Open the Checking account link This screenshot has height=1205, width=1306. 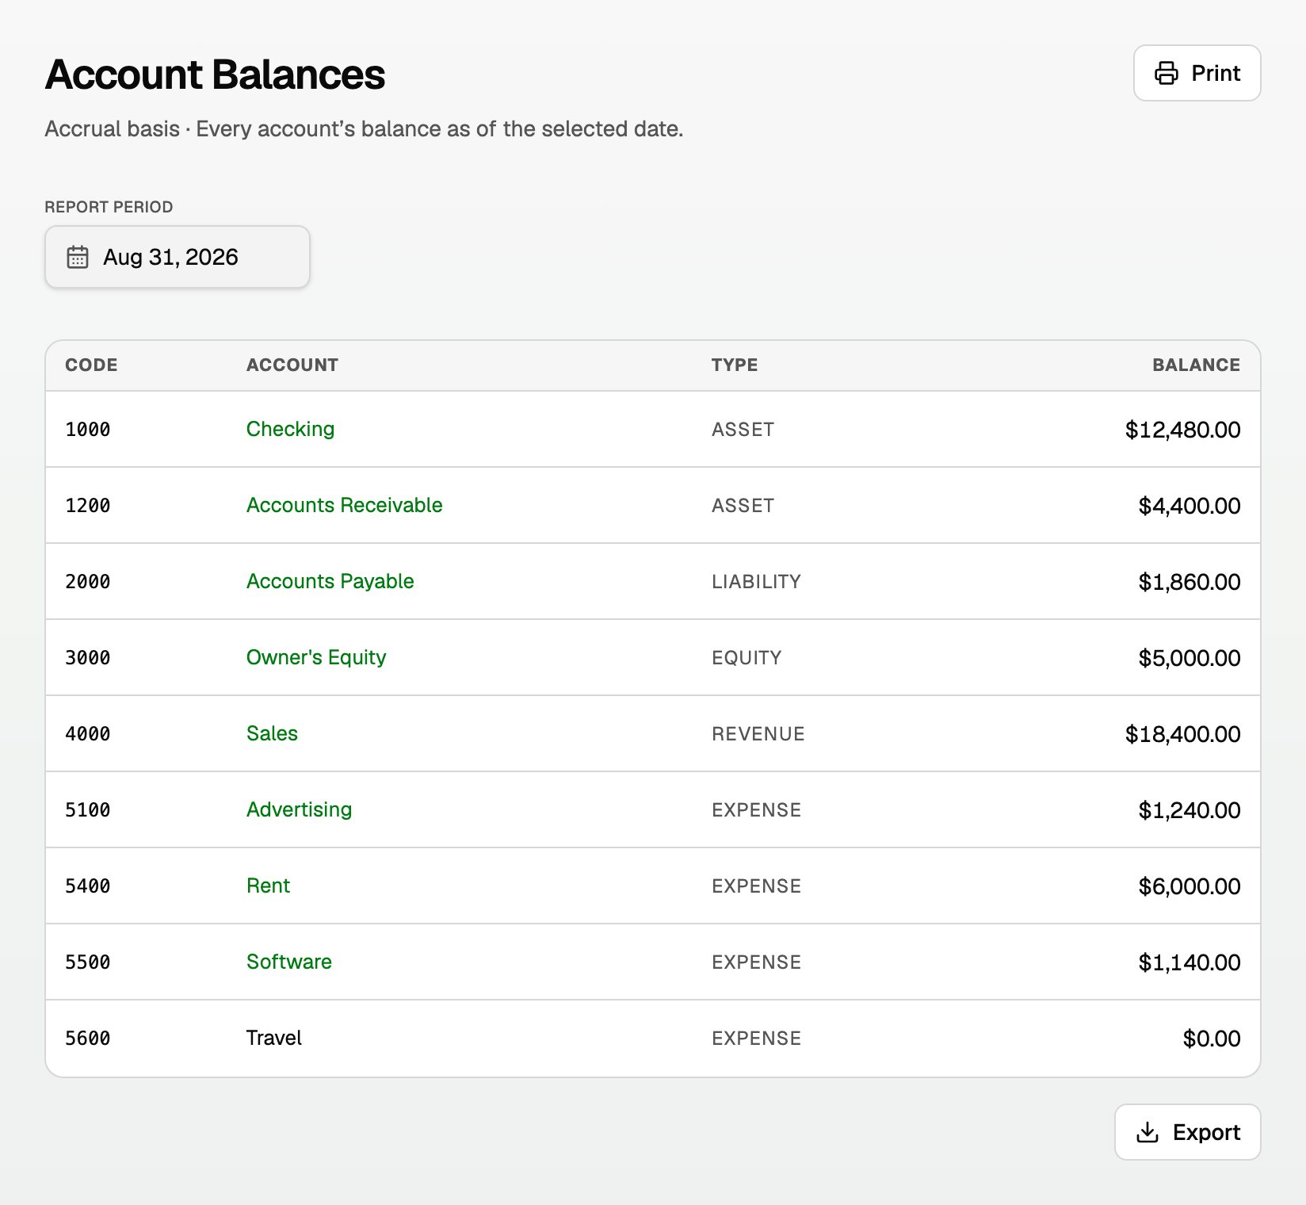pyautogui.click(x=290, y=429)
